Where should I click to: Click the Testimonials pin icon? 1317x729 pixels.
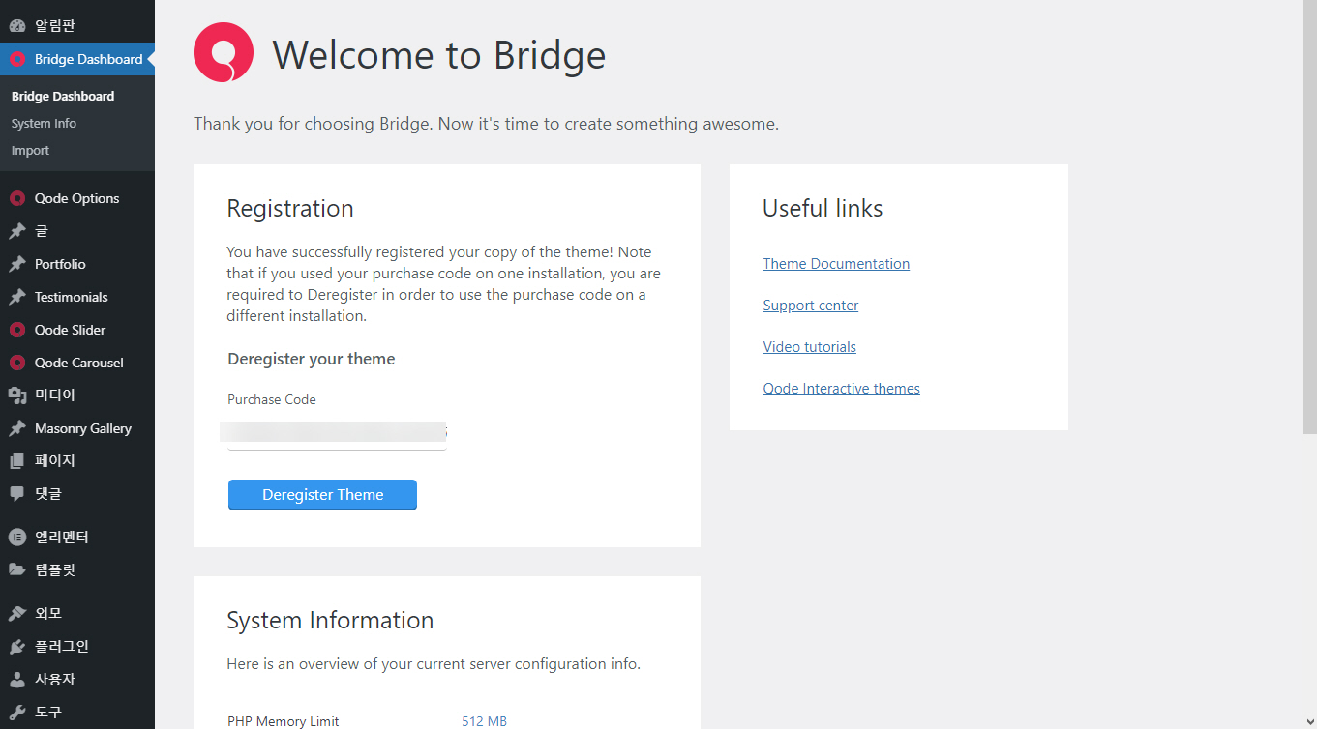[x=17, y=297]
